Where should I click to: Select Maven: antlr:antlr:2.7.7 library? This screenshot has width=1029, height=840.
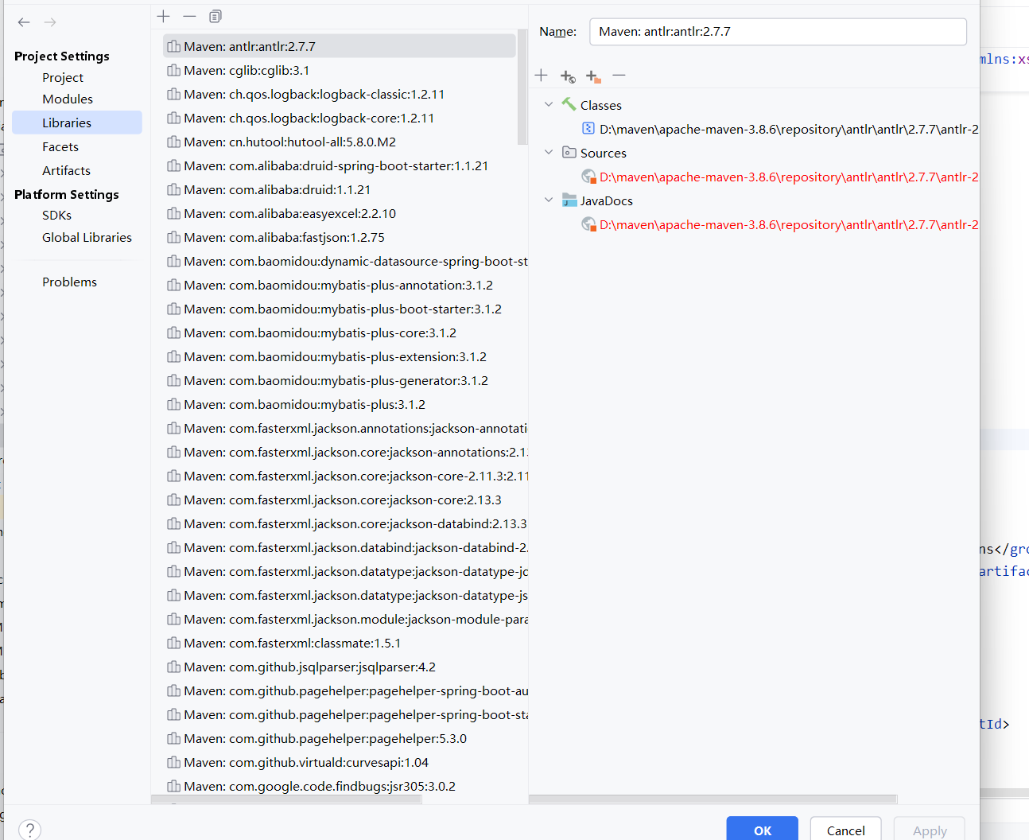pos(340,46)
